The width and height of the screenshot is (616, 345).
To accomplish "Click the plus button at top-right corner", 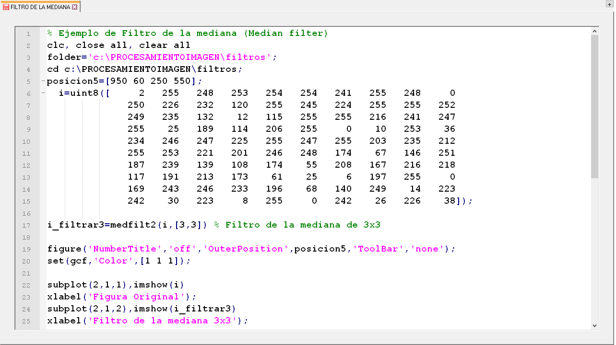I will [x=609, y=4].
